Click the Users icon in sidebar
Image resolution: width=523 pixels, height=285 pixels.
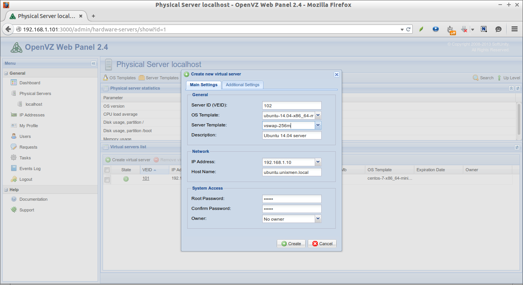(x=14, y=136)
